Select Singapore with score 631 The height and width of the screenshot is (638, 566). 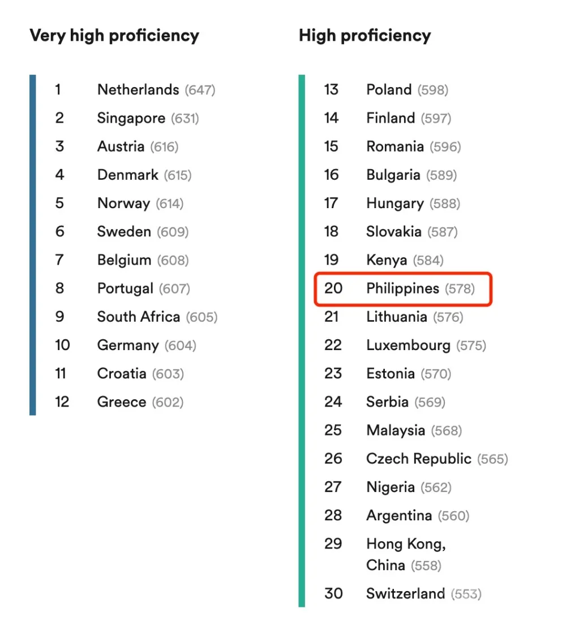[x=127, y=118]
